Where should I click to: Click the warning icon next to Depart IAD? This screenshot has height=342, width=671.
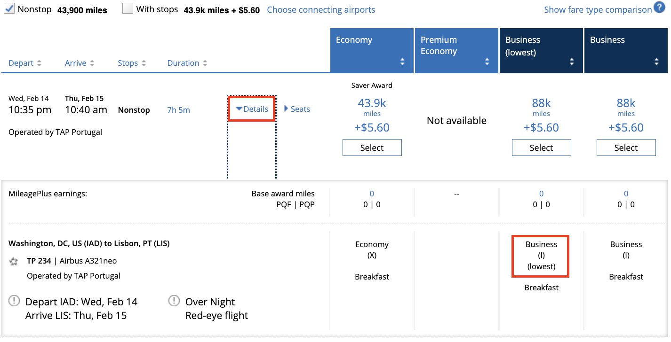(x=14, y=301)
